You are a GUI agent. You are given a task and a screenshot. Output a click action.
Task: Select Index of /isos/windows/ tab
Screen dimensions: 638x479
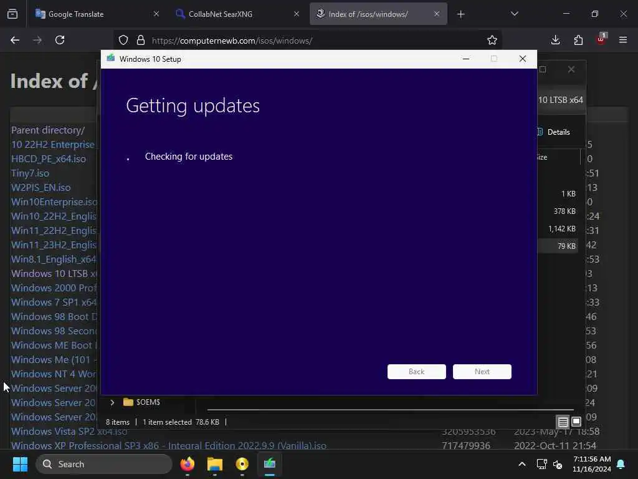tap(378, 14)
